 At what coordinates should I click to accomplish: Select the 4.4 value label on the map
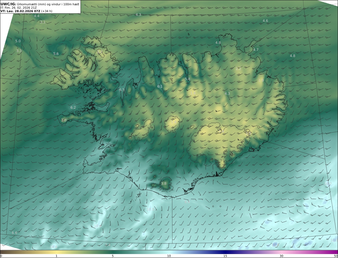pos(37,16)
